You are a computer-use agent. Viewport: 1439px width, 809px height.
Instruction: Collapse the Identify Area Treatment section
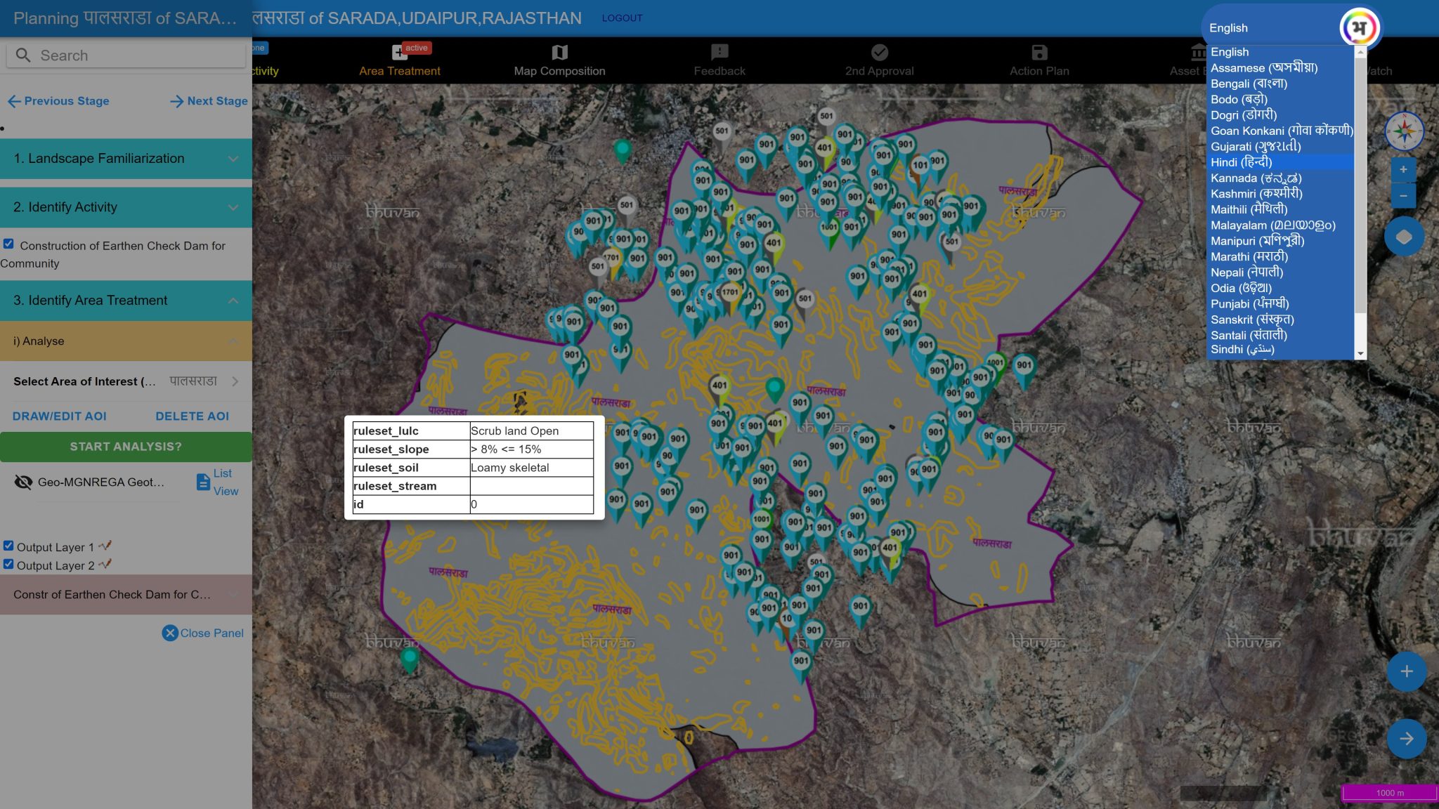click(233, 301)
